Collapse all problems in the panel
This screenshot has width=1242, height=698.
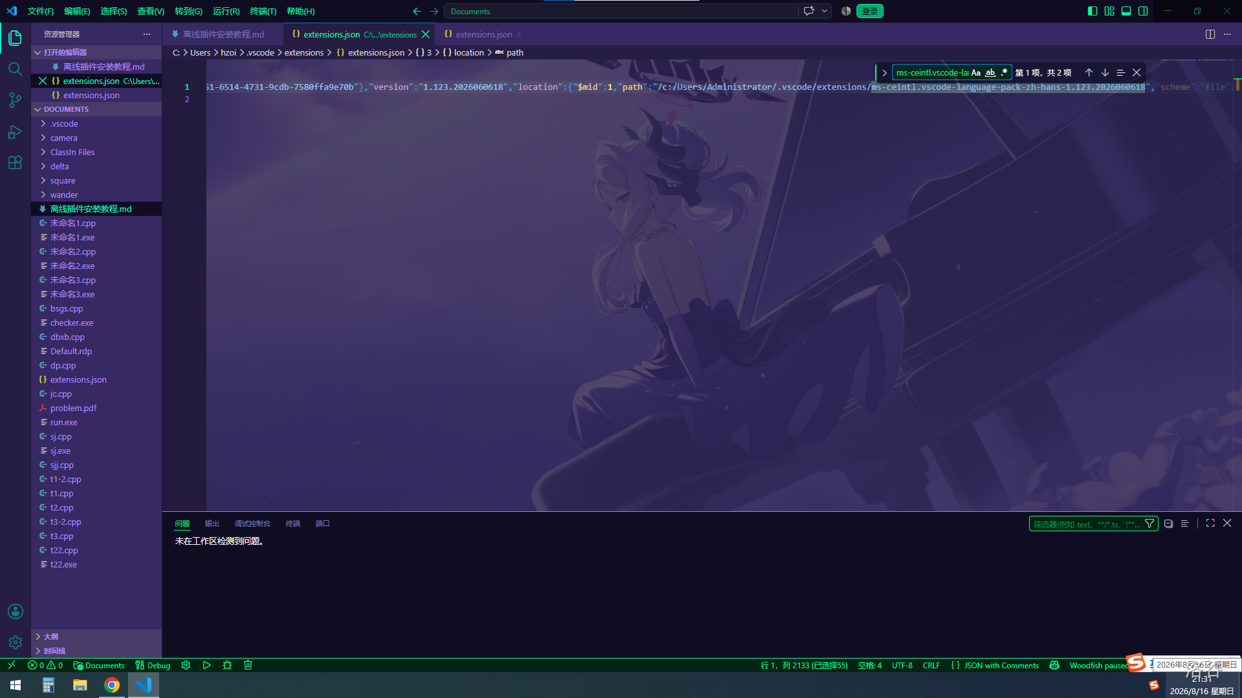point(1168,523)
